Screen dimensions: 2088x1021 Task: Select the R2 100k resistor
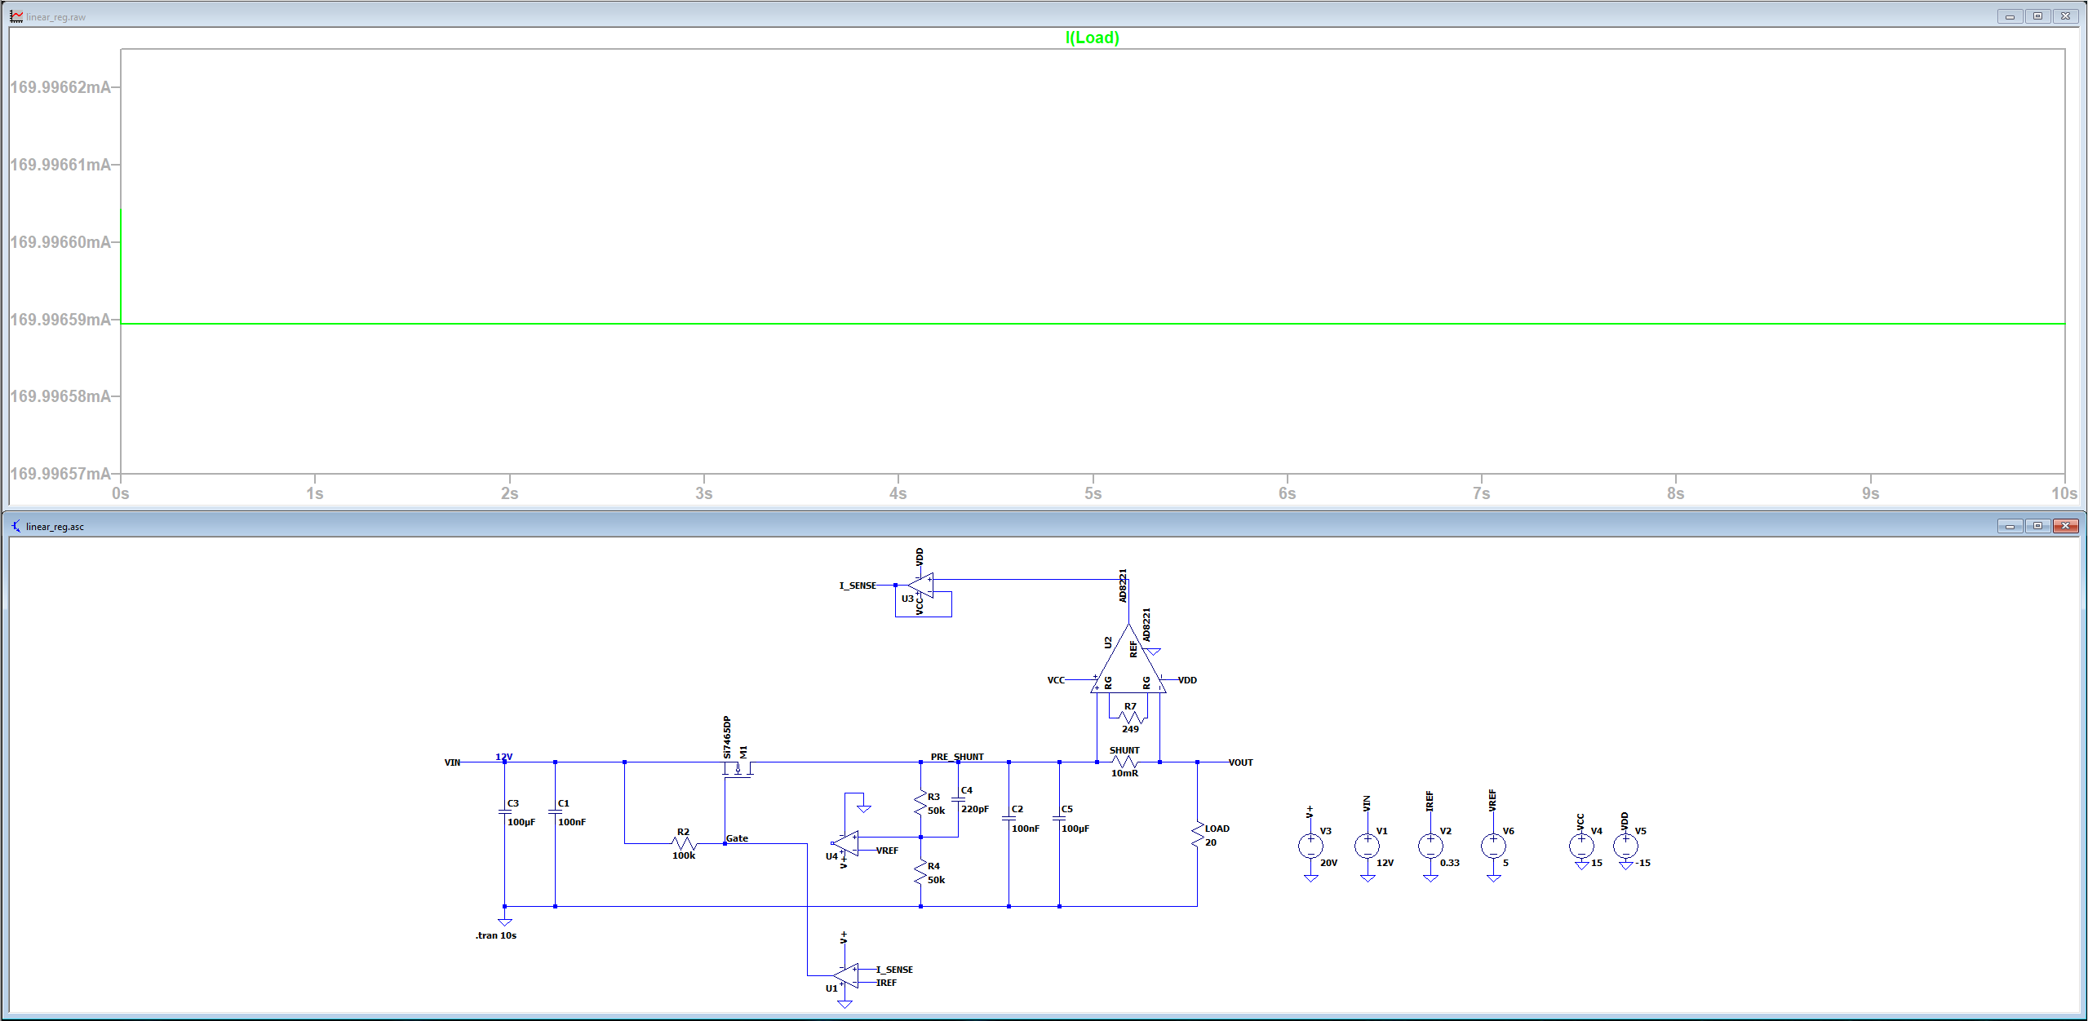(684, 843)
